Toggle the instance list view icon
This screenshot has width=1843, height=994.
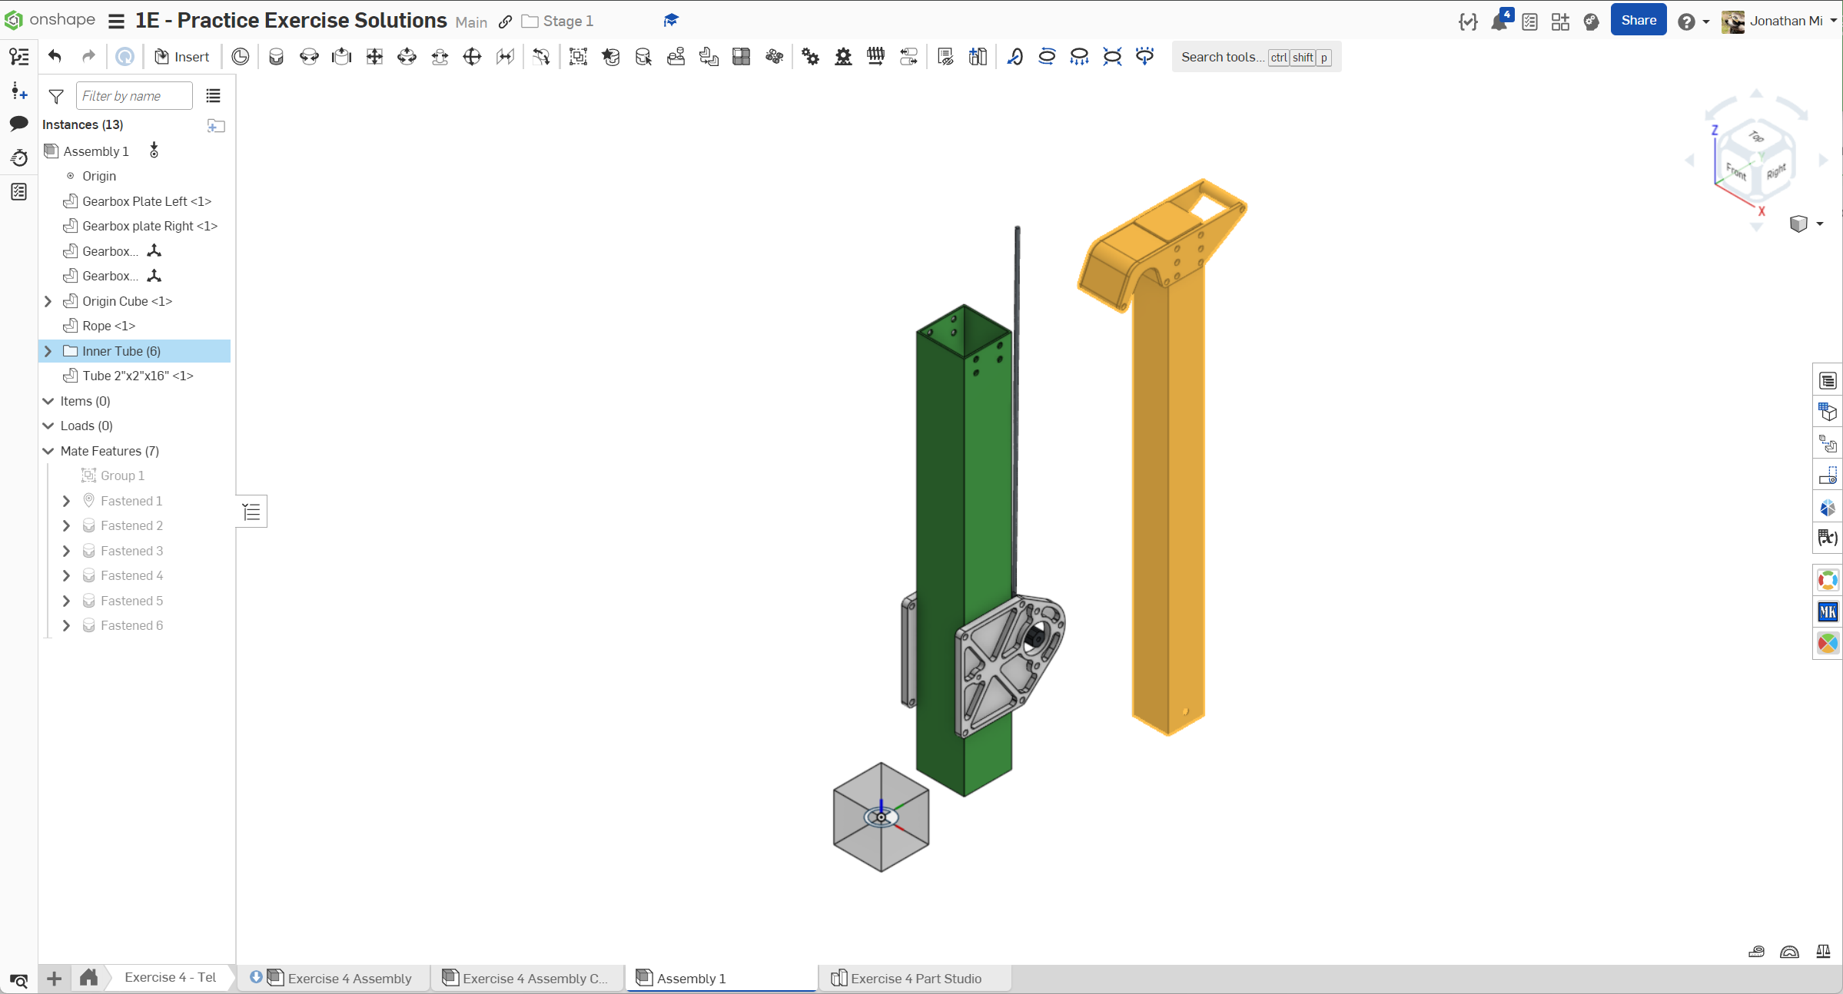213,96
